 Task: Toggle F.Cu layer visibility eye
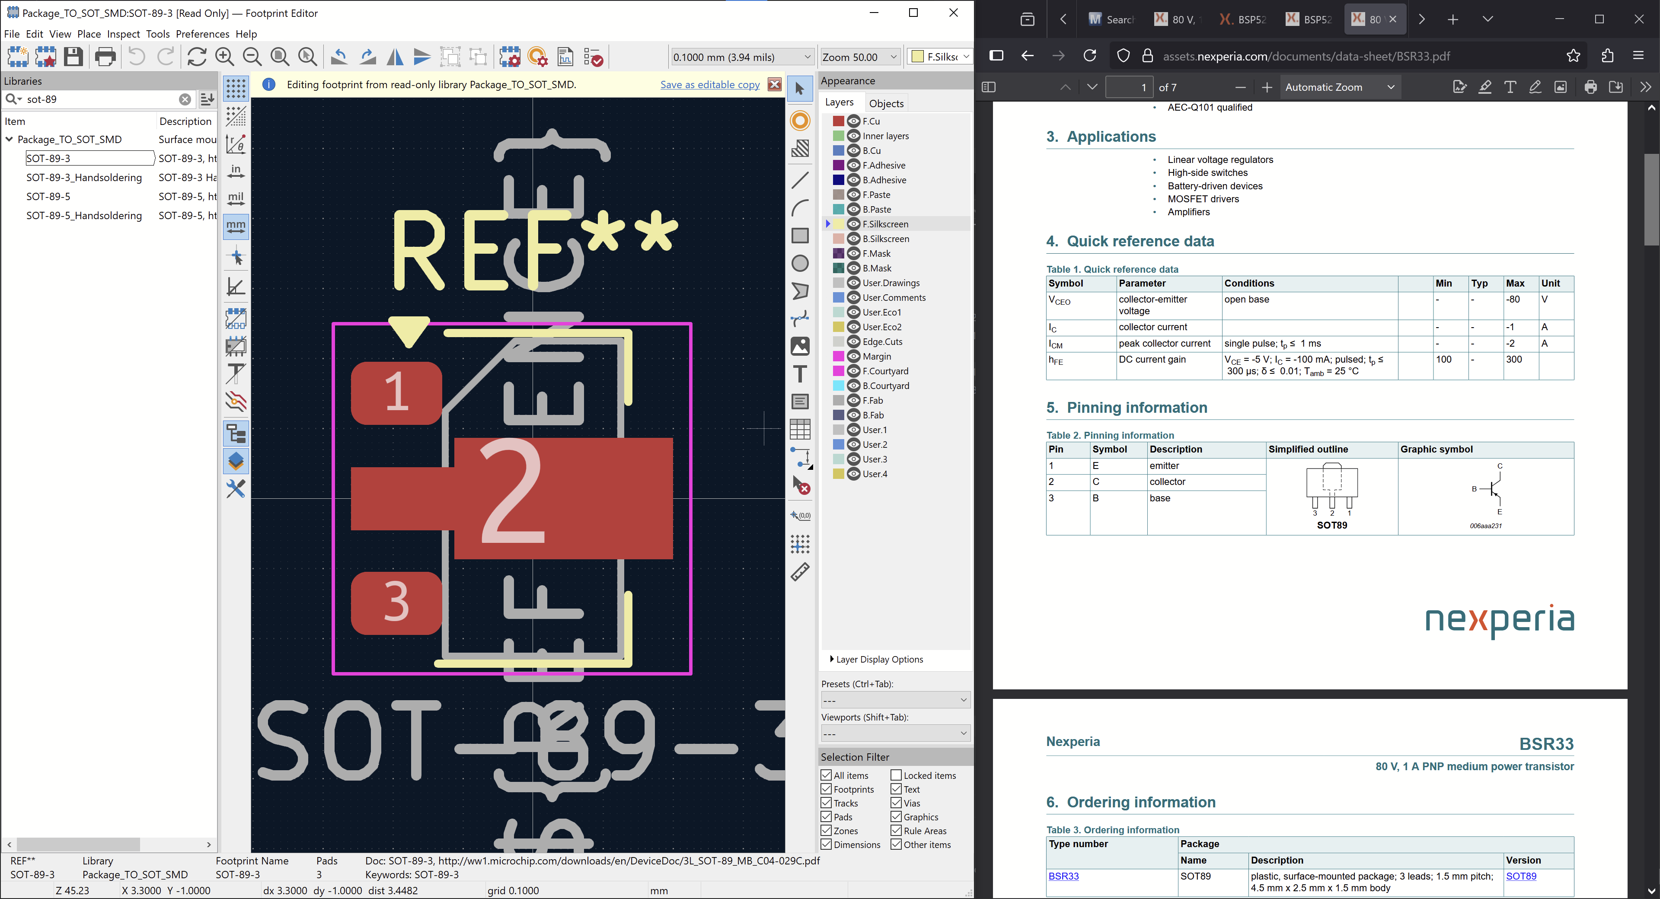(x=854, y=121)
